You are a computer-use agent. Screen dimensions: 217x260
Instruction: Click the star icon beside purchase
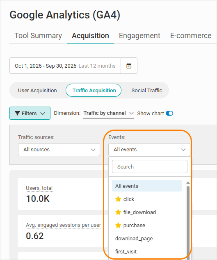pos(118,225)
